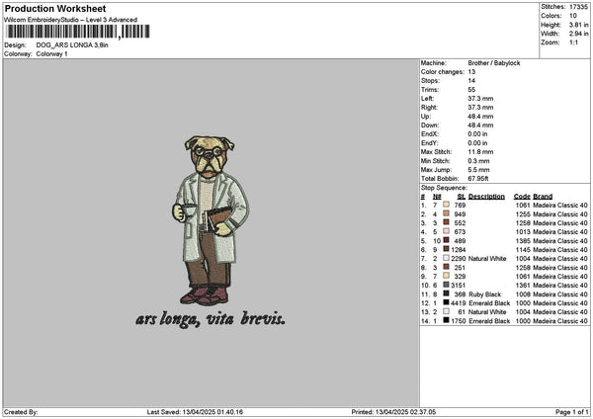Viewport: 593px width, 419px height.
Task: Click the dark red swatch in stop 5
Action: (x=447, y=240)
